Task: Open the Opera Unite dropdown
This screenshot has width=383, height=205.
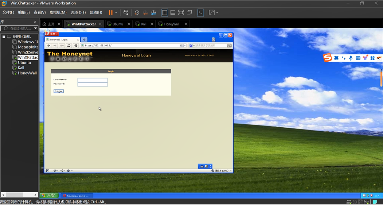Action: click(63, 171)
